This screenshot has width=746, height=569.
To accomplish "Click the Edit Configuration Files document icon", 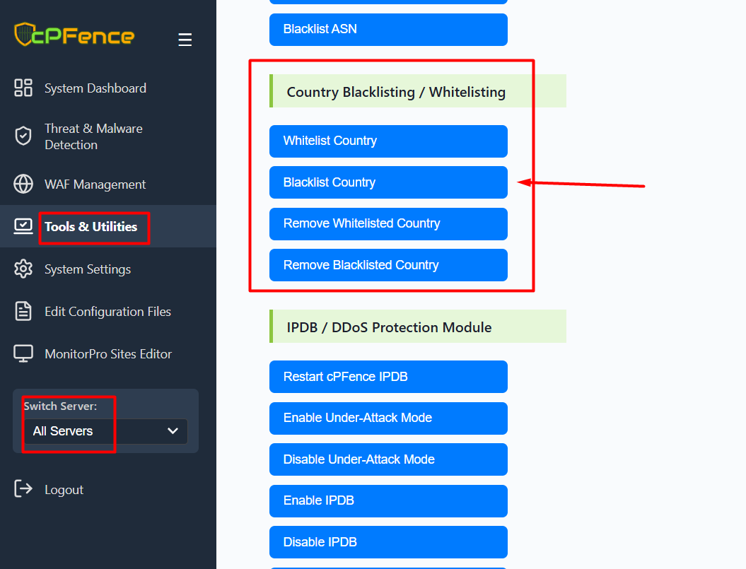I will 23,311.
